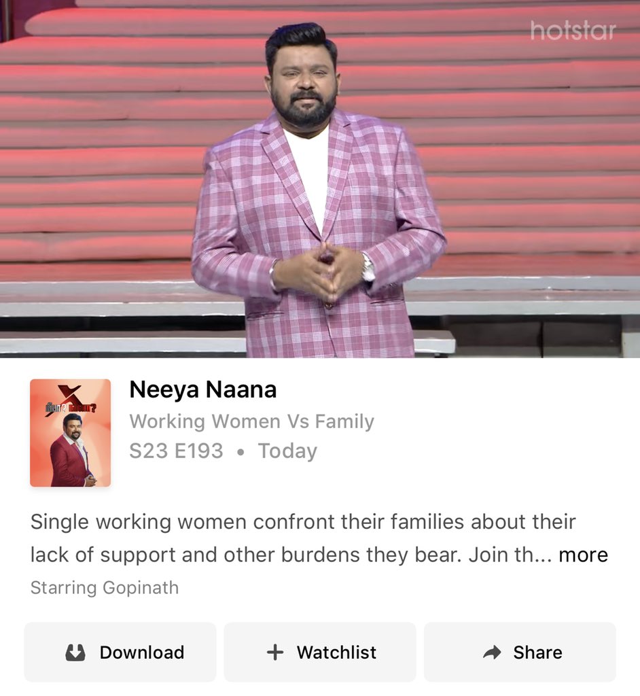The height and width of the screenshot is (696, 640).
Task: Tap the Neeya Naana show title
Action: [203, 389]
